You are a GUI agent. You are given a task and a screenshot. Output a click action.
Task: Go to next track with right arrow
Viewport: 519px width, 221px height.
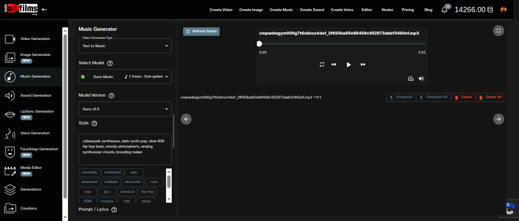(x=498, y=119)
